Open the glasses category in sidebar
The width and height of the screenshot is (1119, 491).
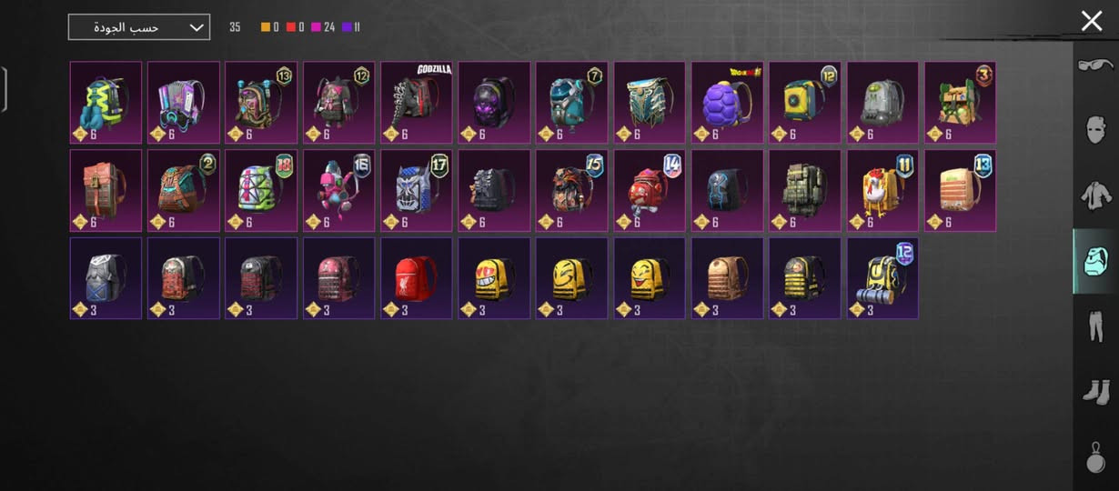(x=1095, y=65)
